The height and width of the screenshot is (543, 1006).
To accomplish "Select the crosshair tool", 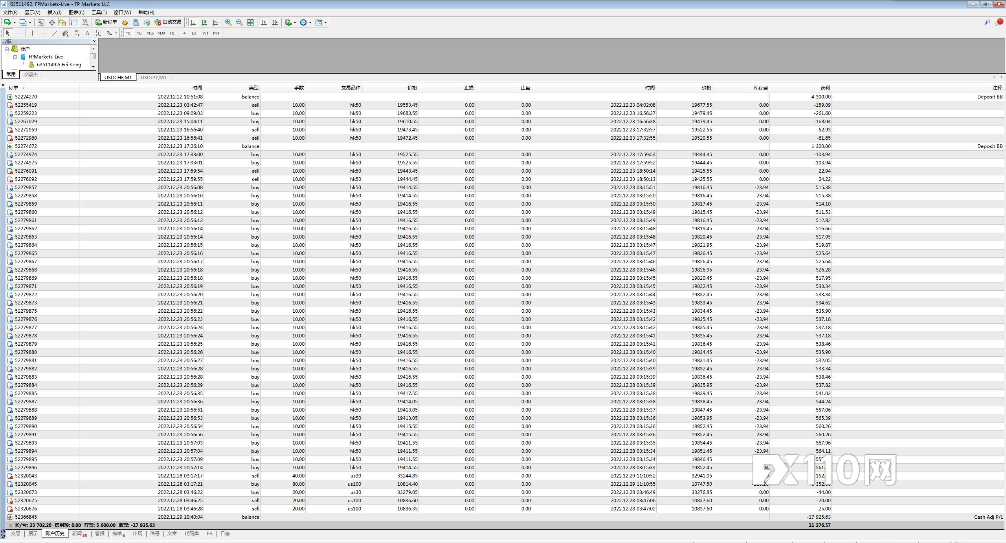I will (19, 33).
